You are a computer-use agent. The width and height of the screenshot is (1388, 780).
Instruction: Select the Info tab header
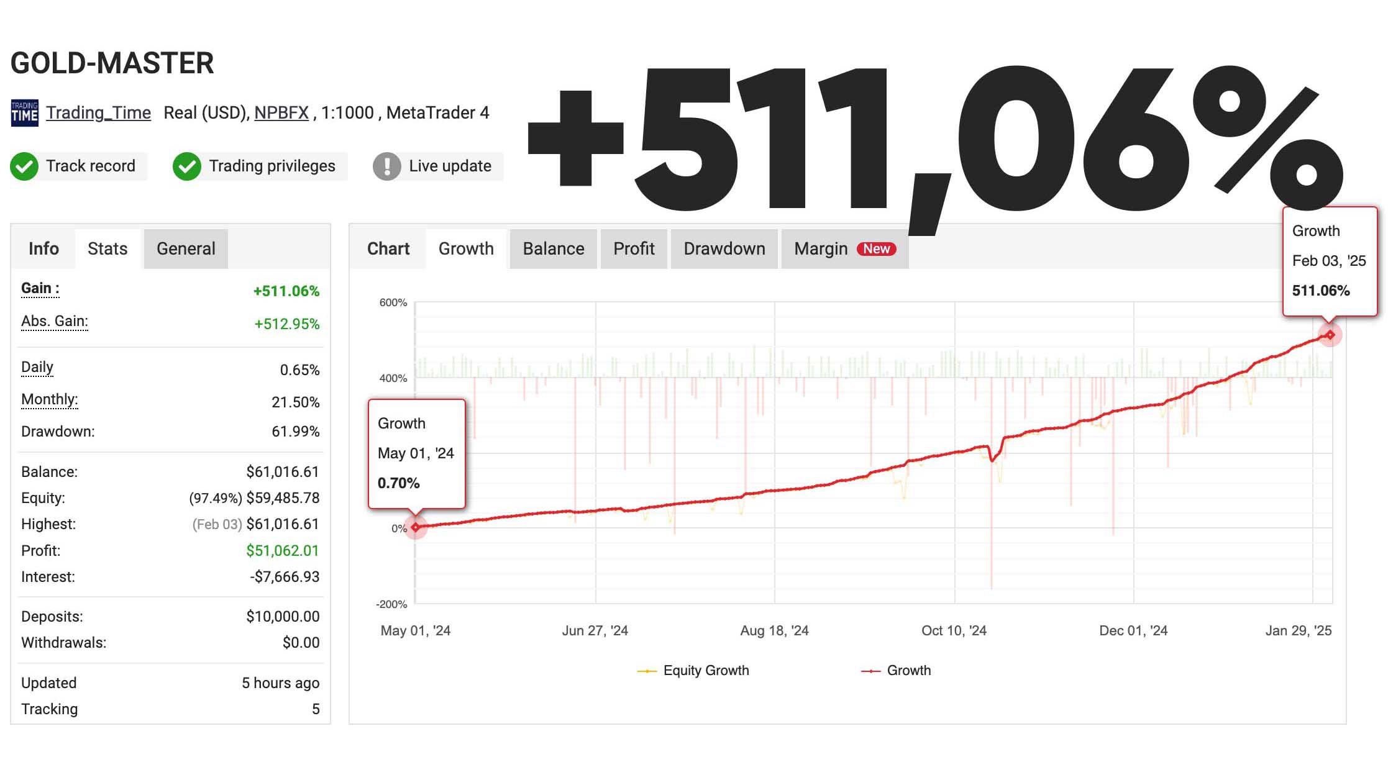[43, 249]
